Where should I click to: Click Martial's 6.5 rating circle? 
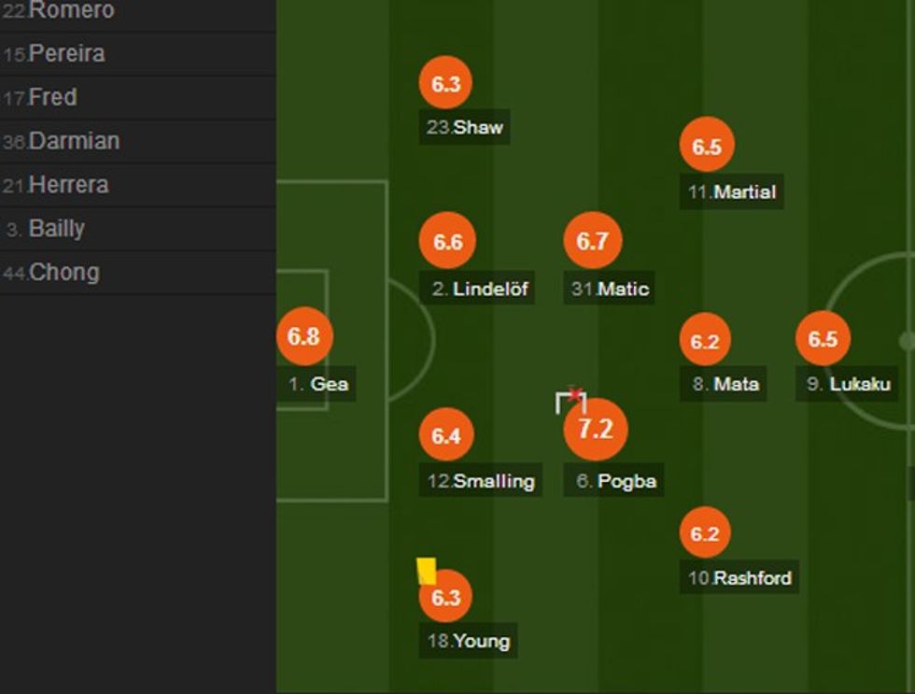coord(707,147)
